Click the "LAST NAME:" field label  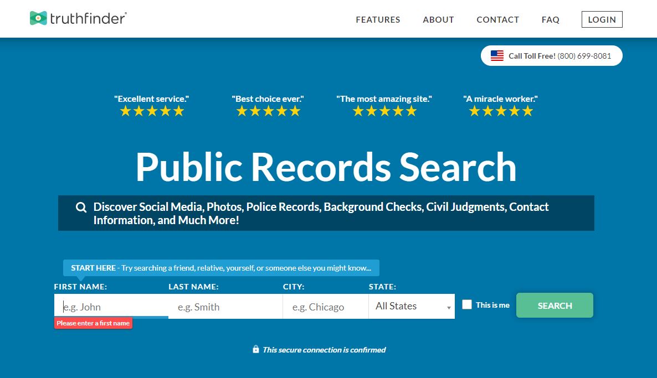pyautogui.click(x=193, y=287)
